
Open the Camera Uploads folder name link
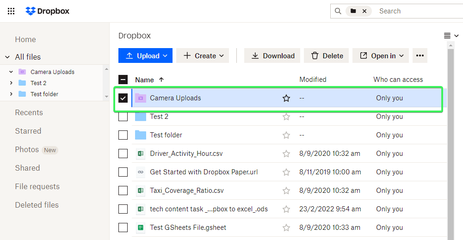[175, 98]
